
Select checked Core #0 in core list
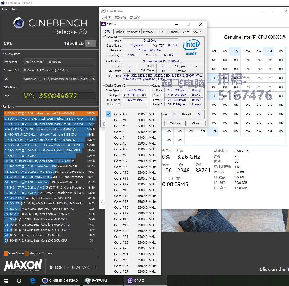133,114
